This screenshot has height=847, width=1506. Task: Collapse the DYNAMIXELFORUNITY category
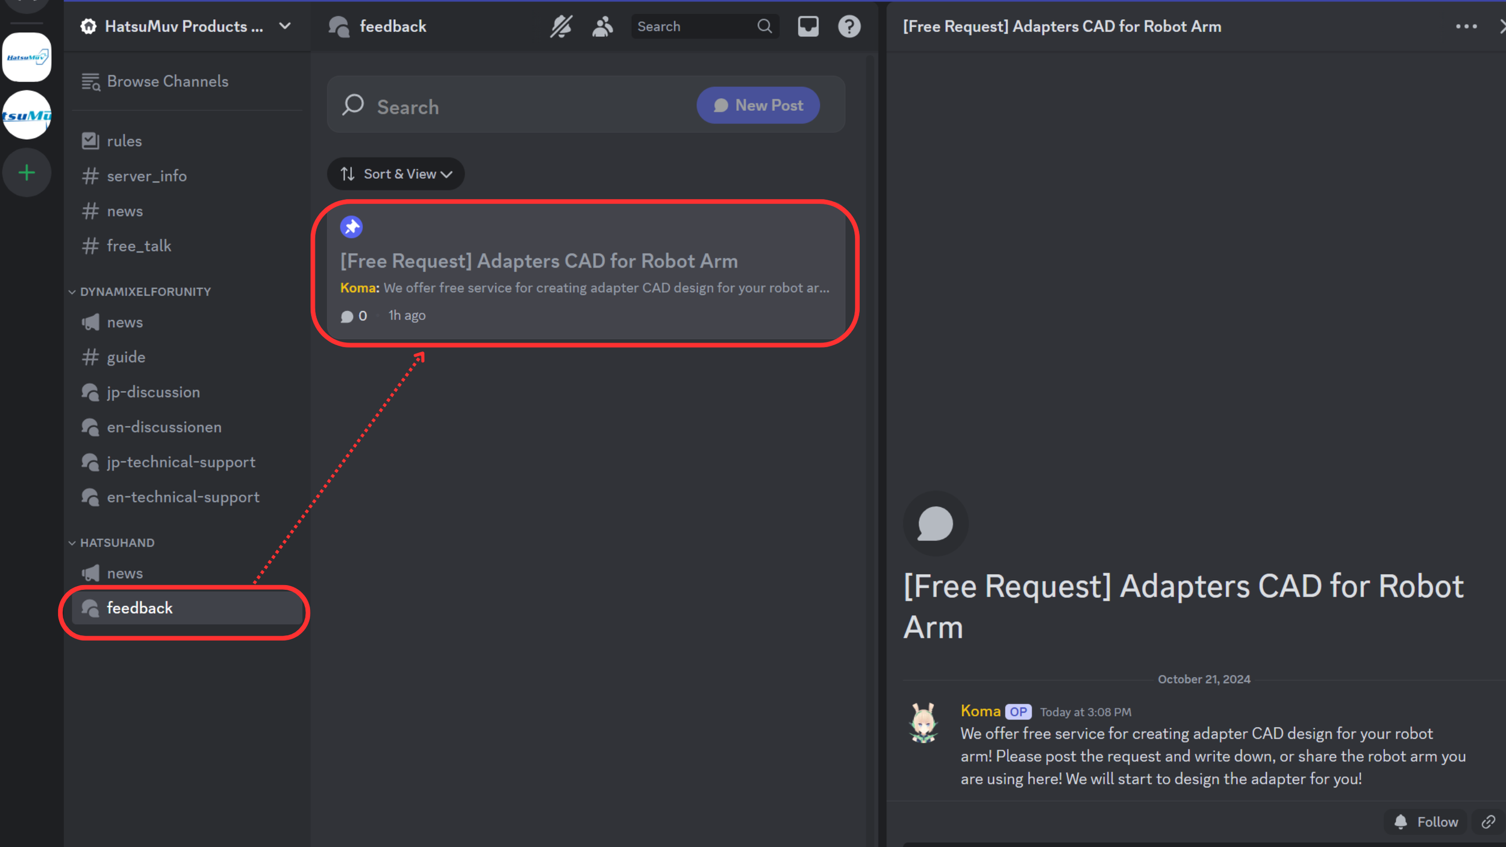click(145, 292)
